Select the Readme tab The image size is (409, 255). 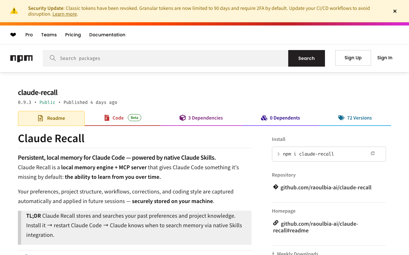click(x=51, y=118)
